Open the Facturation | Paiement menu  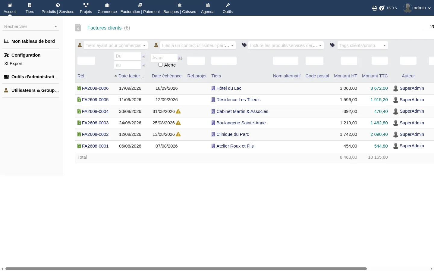pos(140,8)
